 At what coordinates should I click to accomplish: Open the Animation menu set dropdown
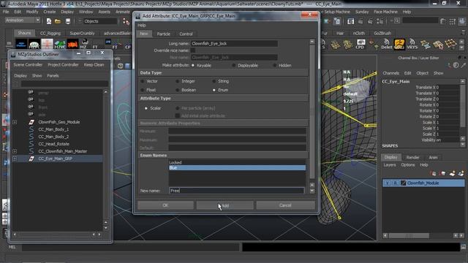23,20
